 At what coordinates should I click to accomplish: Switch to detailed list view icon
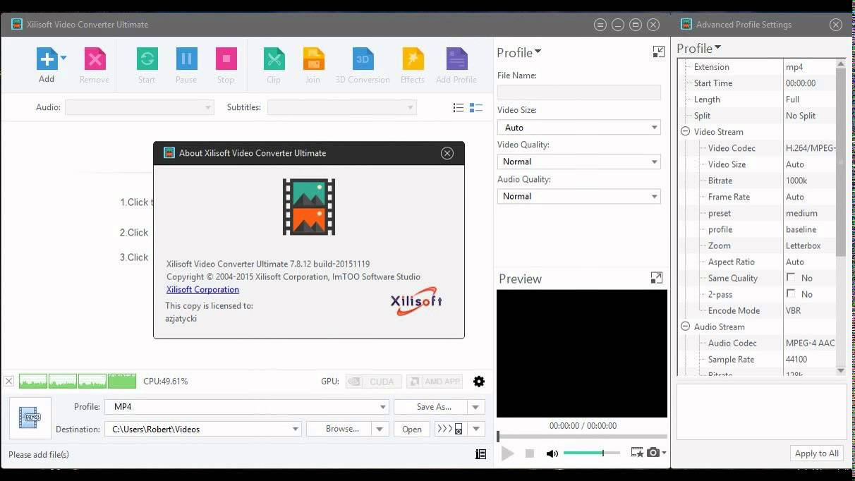476,108
